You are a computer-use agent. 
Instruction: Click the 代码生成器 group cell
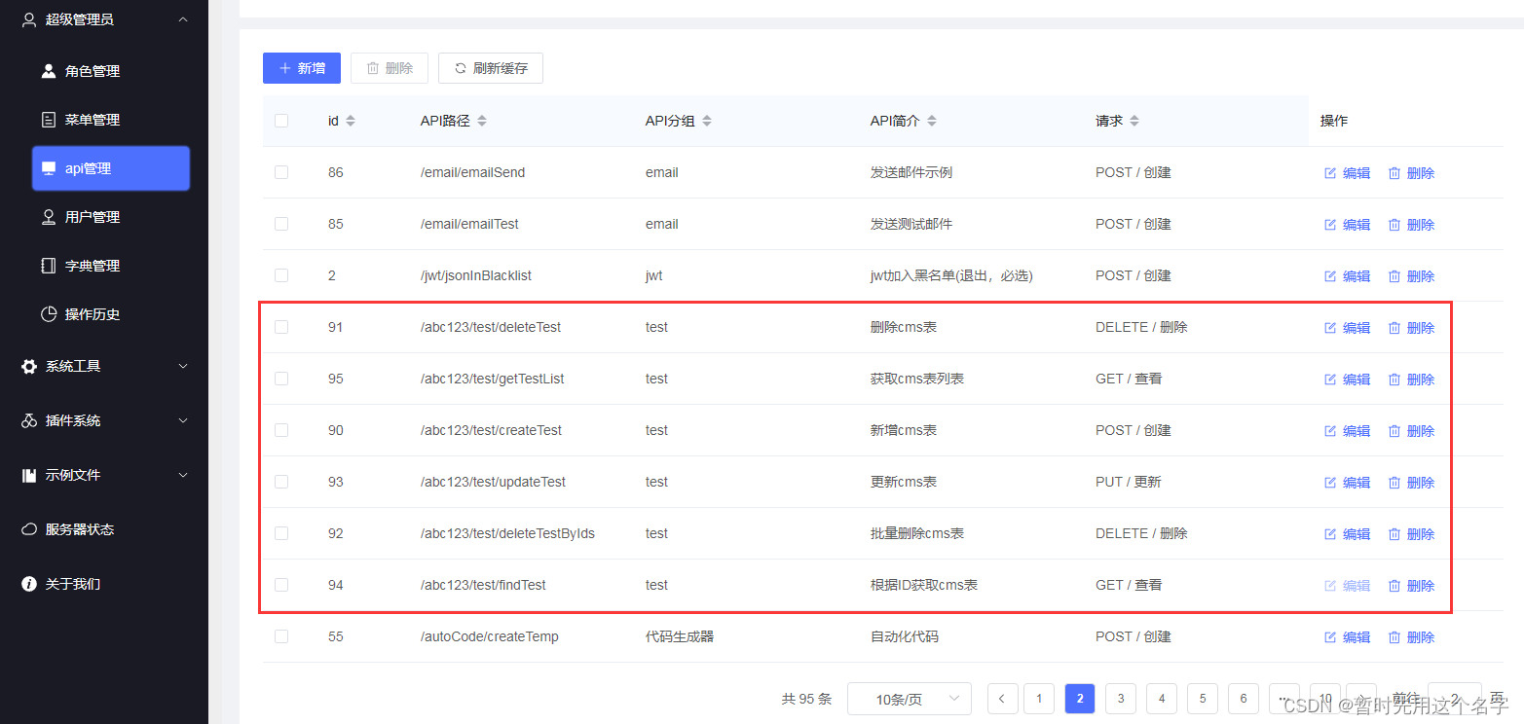click(x=680, y=636)
